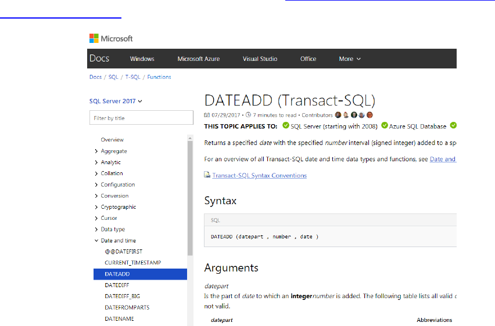Screen dimensions: 495x326
Task: Click the first contributor avatar
Action: [x=338, y=115]
